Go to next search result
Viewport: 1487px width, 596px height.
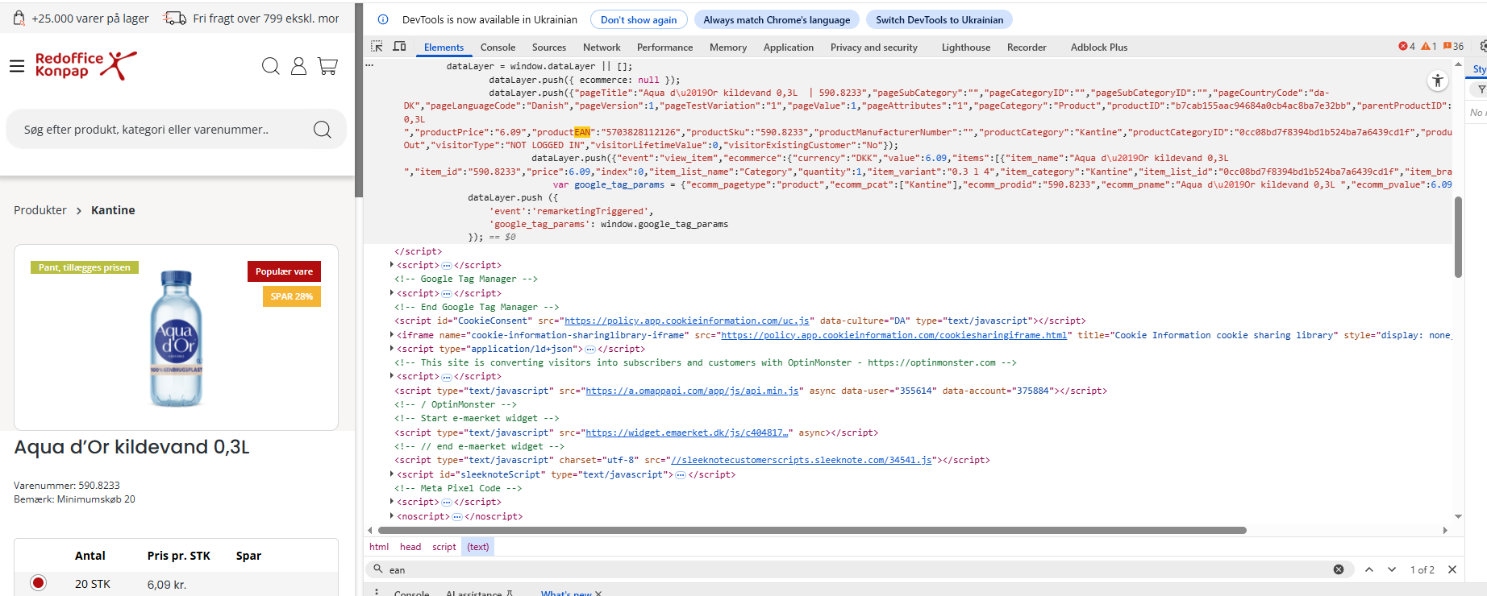point(1392,569)
